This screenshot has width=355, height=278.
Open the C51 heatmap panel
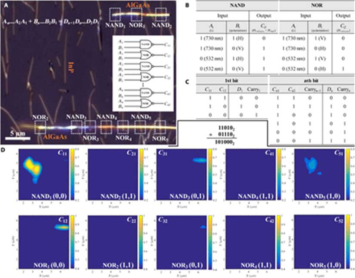point(319,174)
